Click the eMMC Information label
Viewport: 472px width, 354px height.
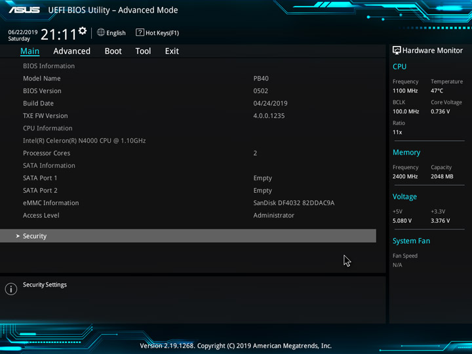[51, 203]
